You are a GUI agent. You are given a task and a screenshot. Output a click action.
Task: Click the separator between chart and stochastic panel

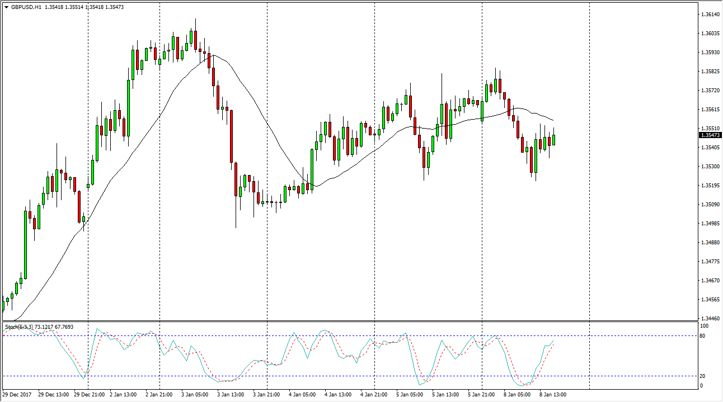click(358, 321)
